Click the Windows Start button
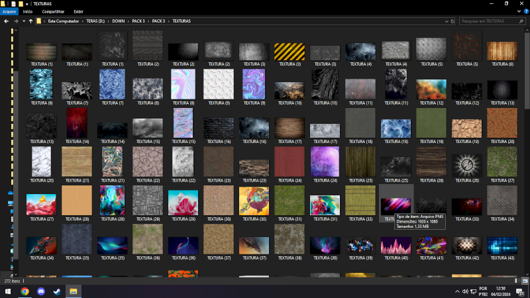The width and height of the screenshot is (530, 298). point(8,291)
